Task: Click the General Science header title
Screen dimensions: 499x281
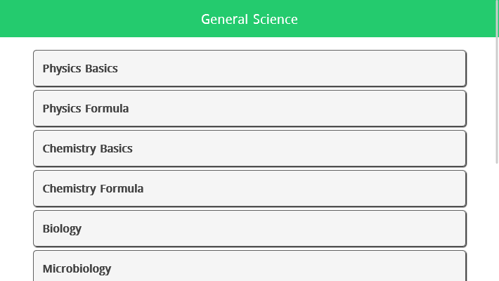Action: (x=249, y=19)
